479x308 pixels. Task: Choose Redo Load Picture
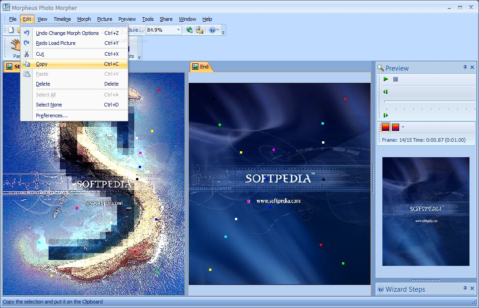[74, 43]
